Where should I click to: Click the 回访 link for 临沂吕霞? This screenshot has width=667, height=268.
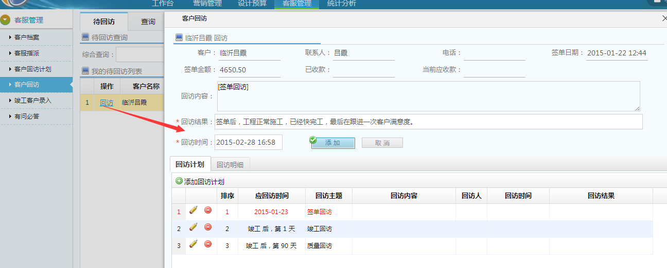(x=107, y=103)
